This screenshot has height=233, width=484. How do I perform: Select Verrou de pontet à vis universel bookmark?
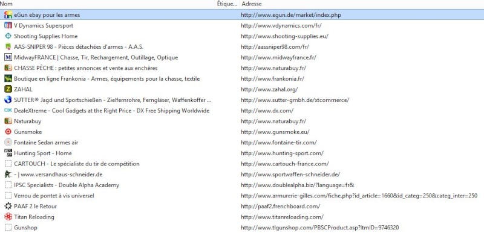54,196
